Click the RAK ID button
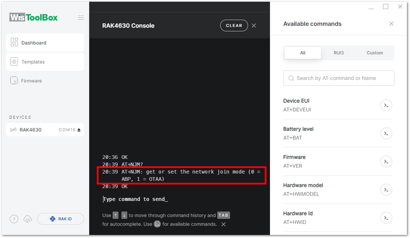Screen dimensions: 410x238 [61, 219]
